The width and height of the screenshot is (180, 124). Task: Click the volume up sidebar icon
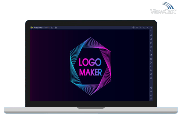click(x=151, y=35)
